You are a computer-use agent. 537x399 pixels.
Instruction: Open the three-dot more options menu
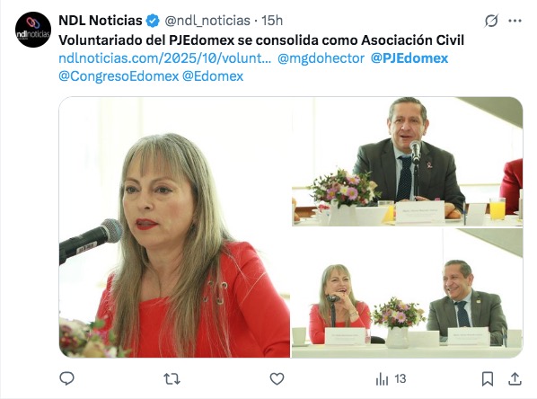click(x=515, y=21)
